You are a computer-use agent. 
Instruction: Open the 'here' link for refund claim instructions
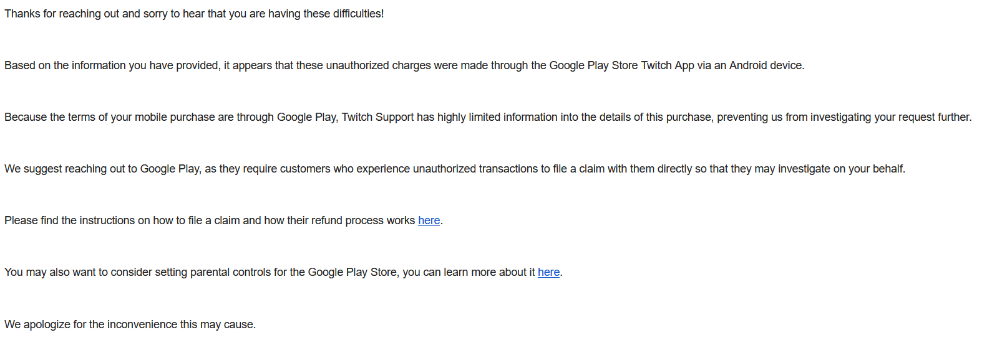[429, 220]
